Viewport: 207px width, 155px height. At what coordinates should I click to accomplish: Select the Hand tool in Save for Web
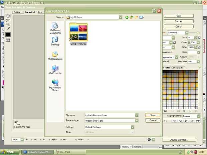tap(8, 16)
